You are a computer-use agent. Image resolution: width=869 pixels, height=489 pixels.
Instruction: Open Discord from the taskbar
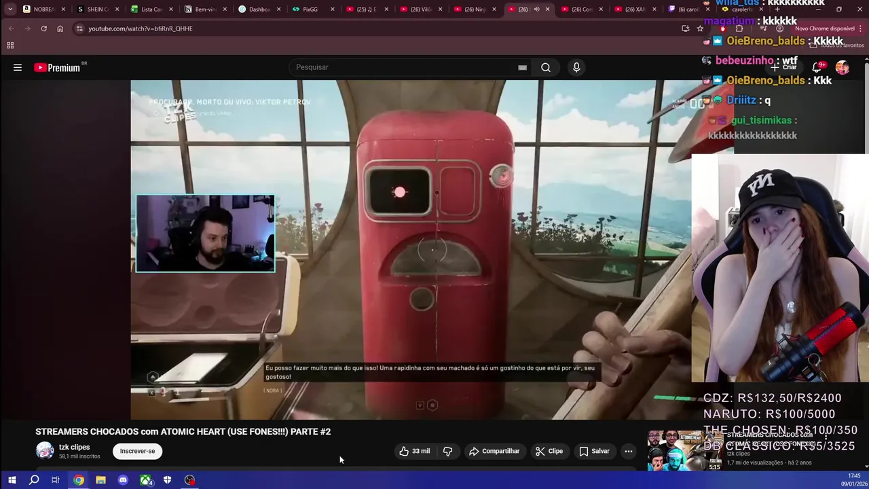[x=123, y=480]
